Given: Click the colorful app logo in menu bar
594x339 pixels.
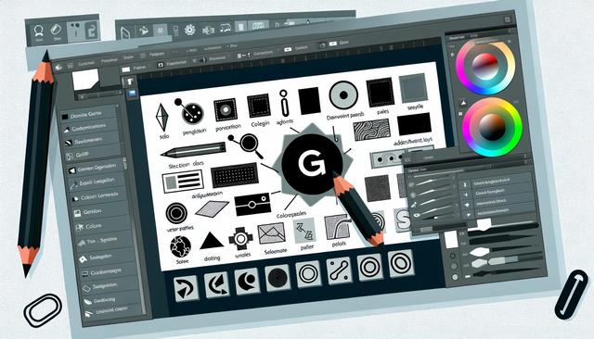Looking at the screenshot, I should tap(58, 68).
